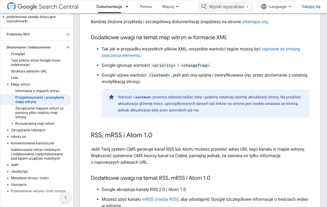Open Zarządzanie mapami witryn za pomocą pliku indeksu
Viewport: 327px width, 207px height.
click(x=39, y=113)
